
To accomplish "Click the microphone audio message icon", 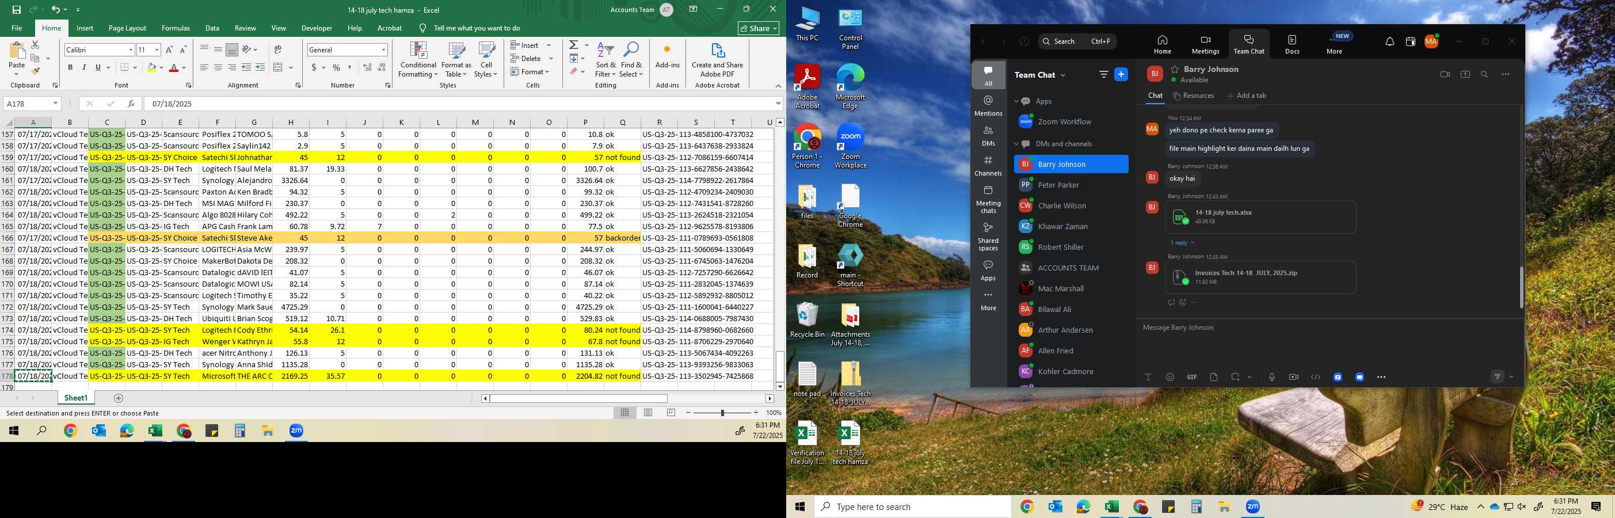I will coord(1271,377).
